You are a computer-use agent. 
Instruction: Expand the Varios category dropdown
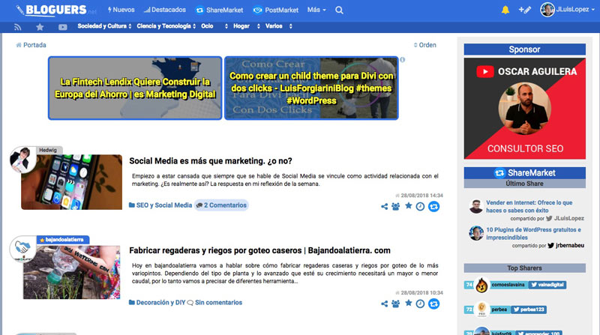tap(279, 26)
